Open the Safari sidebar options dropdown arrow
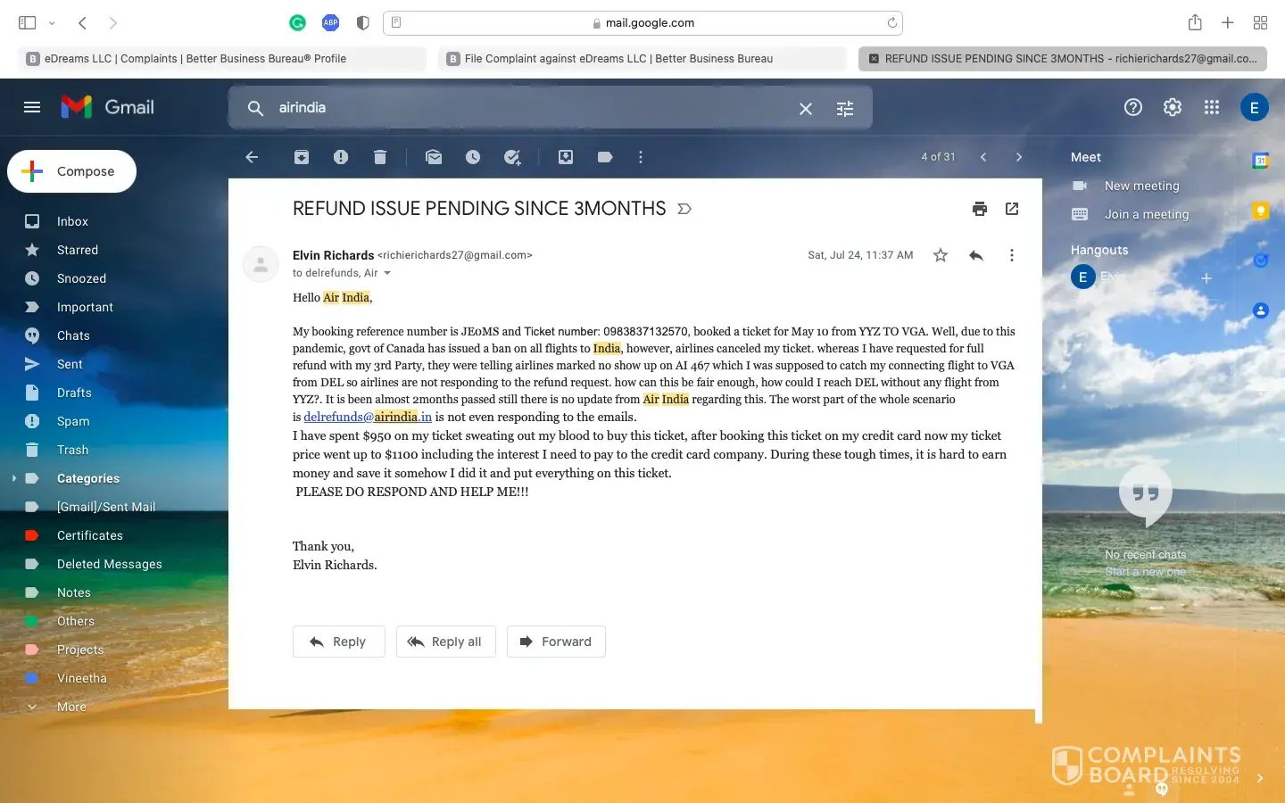Viewport: 1285px width, 803px height. (x=52, y=23)
